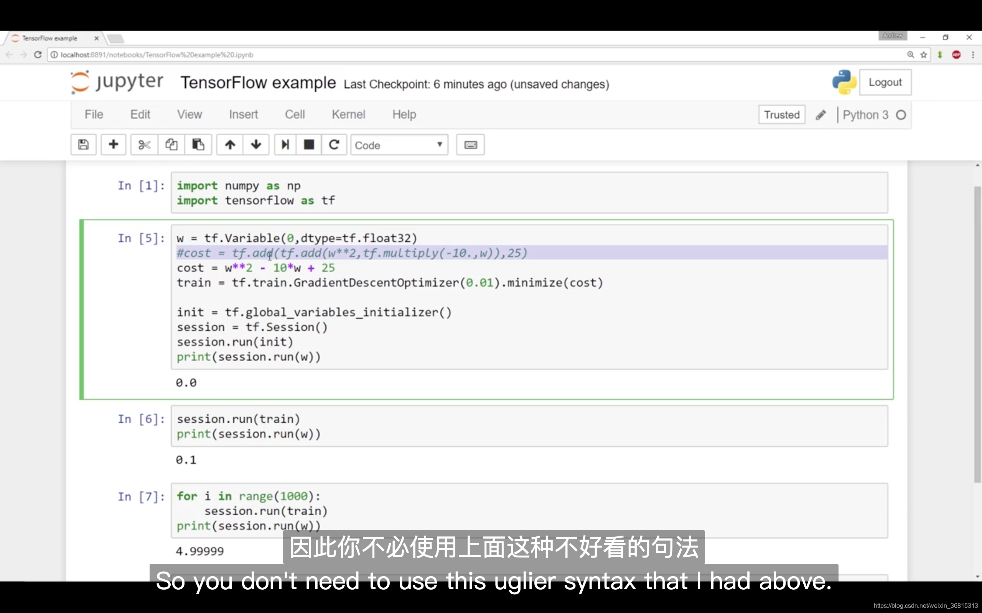Move selected cell up with the arrow
This screenshot has width=982, height=613.
point(230,145)
